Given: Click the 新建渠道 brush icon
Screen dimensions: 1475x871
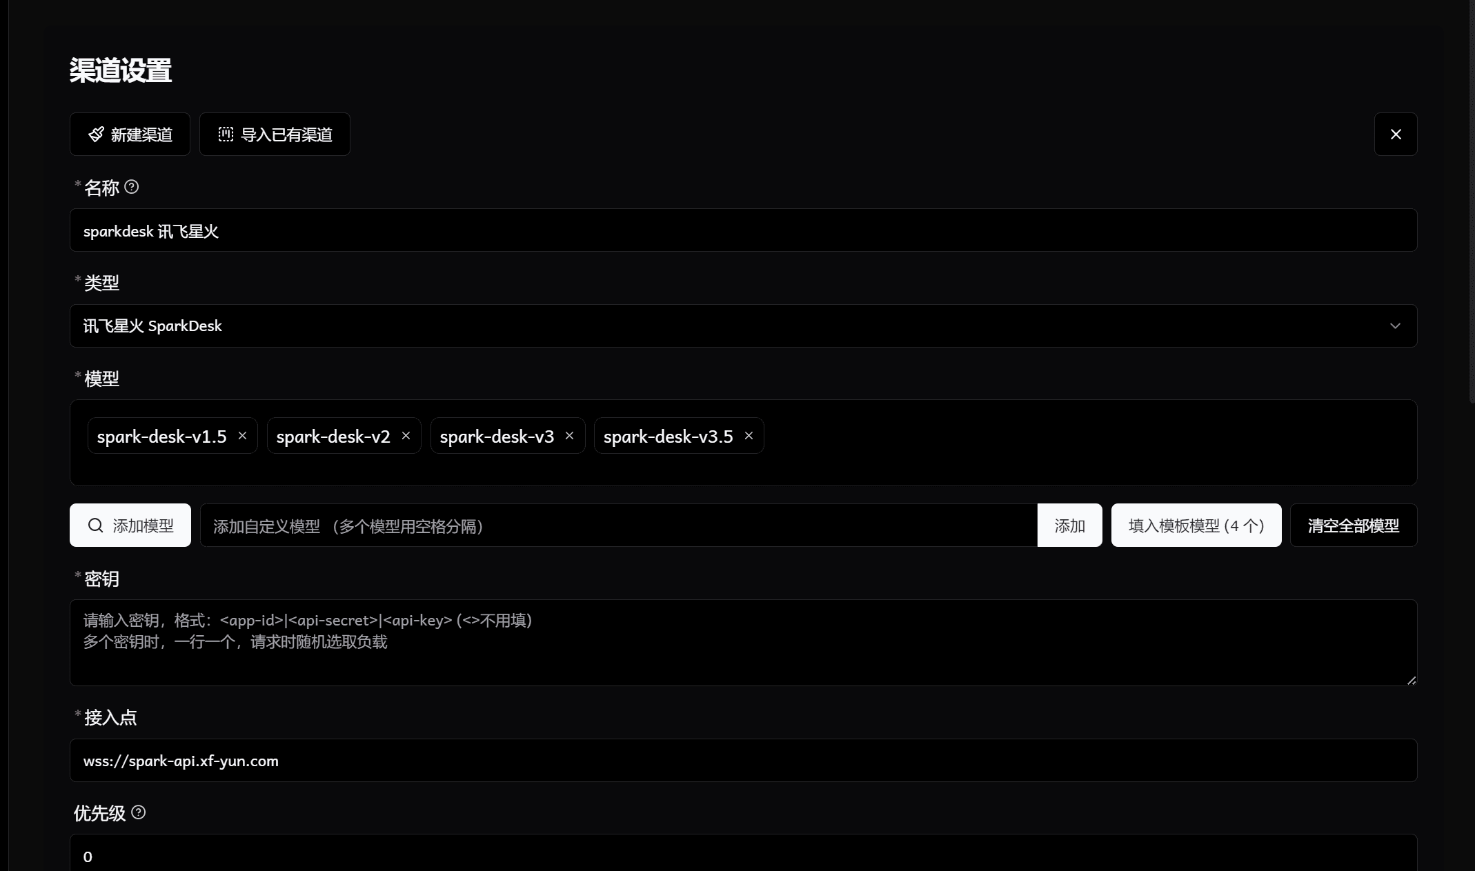Looking at the screenshot, I should coord(97,134).
